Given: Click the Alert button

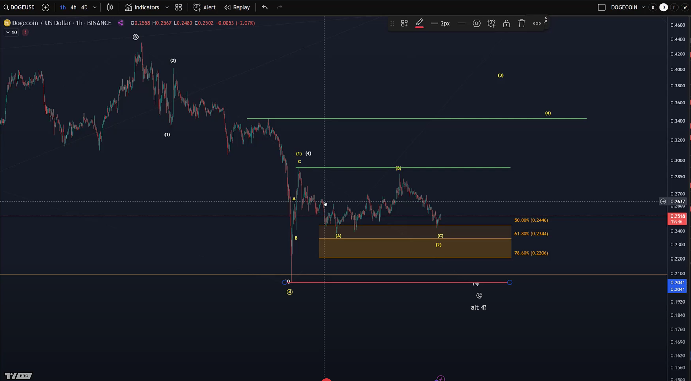Looking at the screenshot, I should click(204, 7).
